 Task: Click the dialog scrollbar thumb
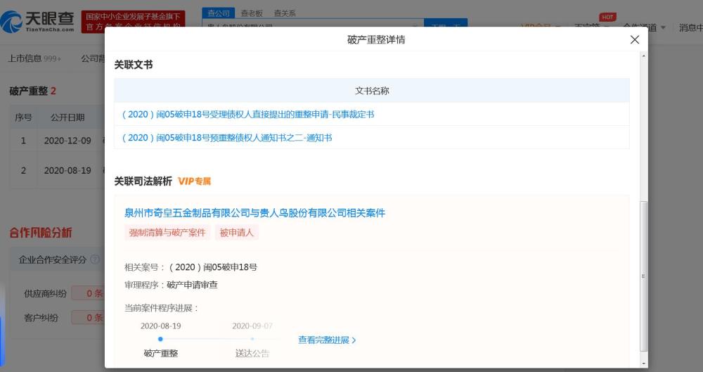pos(644,276)
